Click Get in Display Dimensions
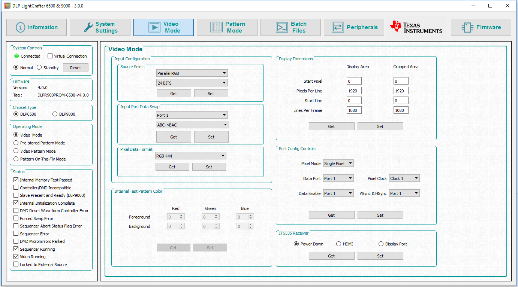Viewport: 518px width, 287px height. click(x=331, y=126)
